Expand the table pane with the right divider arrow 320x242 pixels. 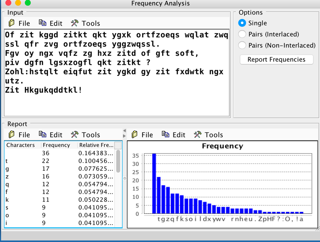tap(125, 136)
